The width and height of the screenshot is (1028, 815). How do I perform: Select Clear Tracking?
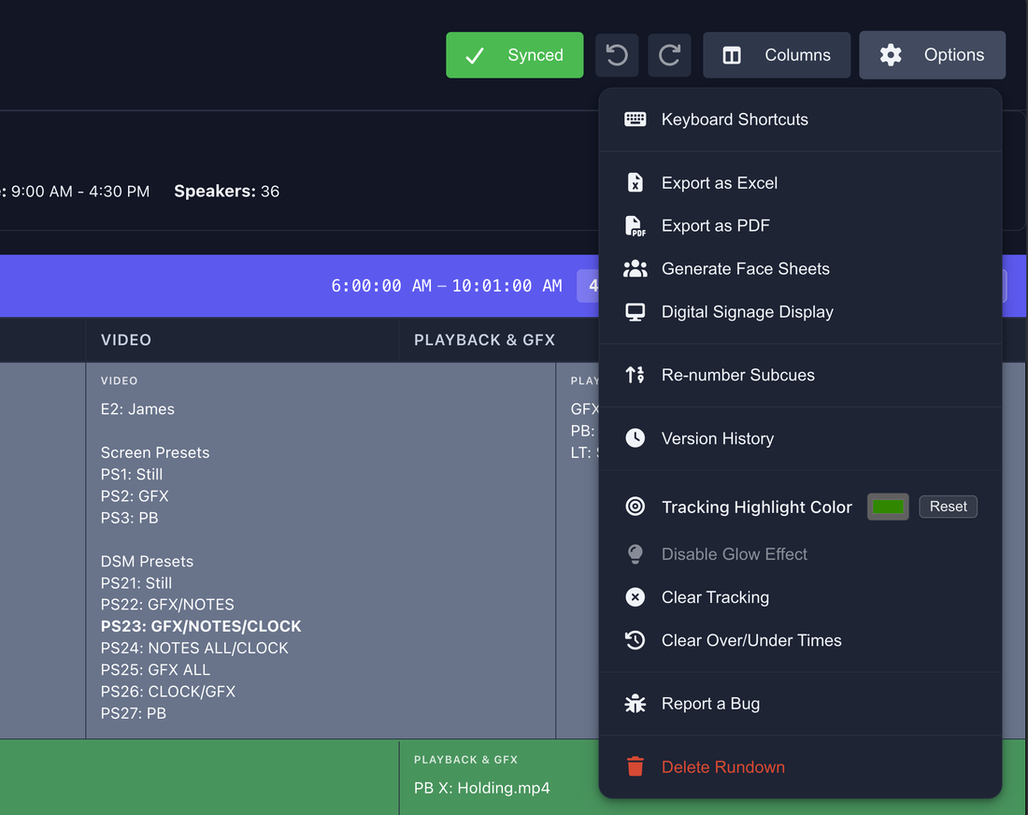800,597
